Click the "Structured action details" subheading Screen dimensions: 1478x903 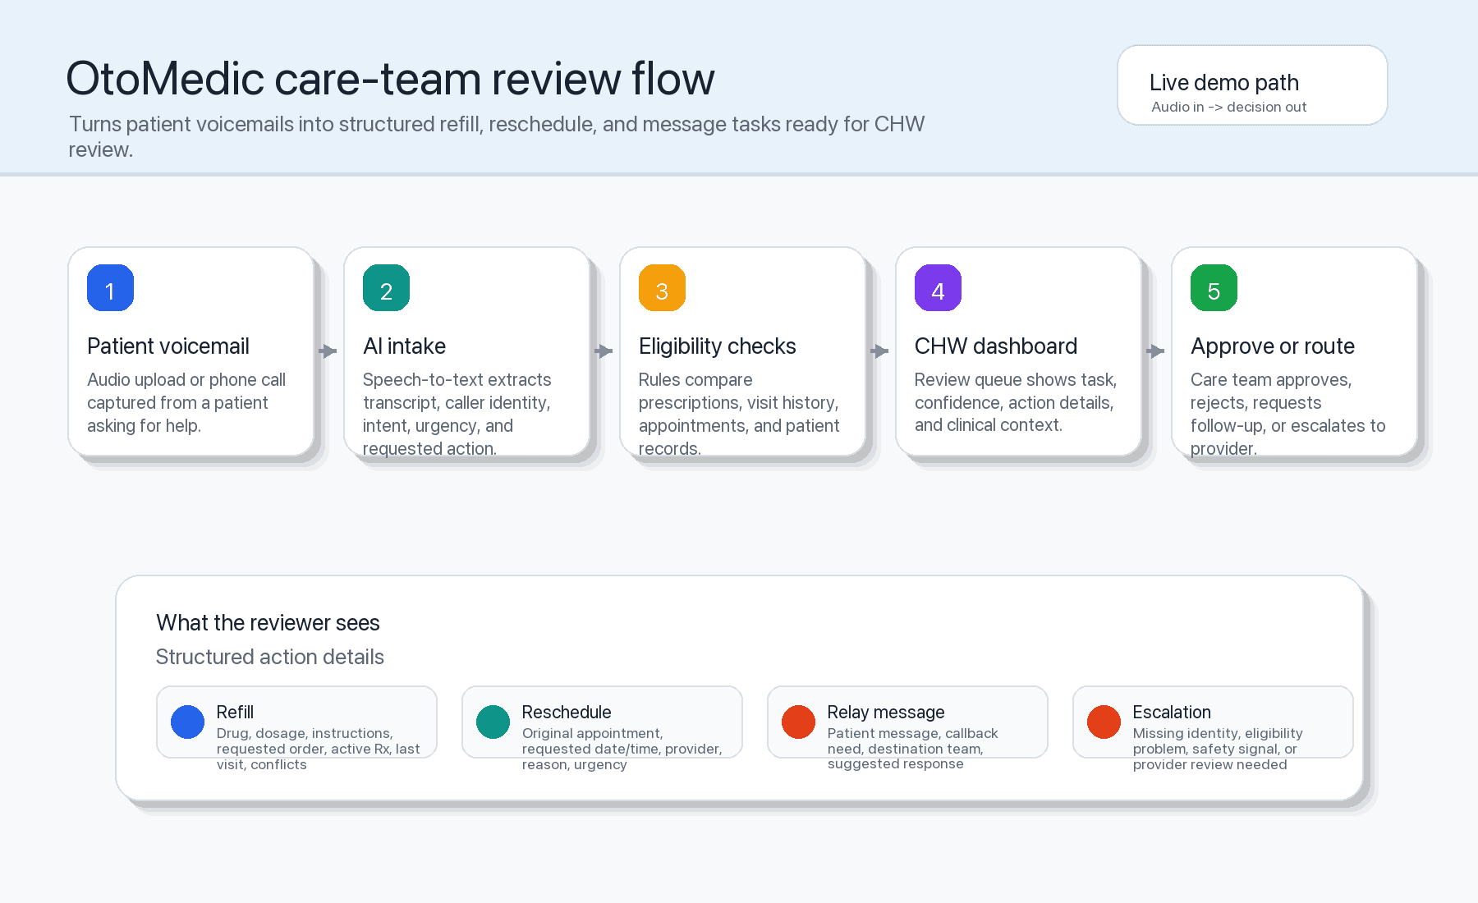coord(270,657)
